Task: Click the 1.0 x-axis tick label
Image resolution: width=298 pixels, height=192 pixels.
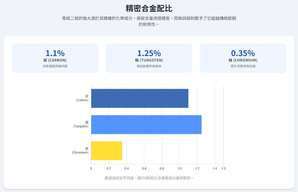Action: [x=179, y=168]
